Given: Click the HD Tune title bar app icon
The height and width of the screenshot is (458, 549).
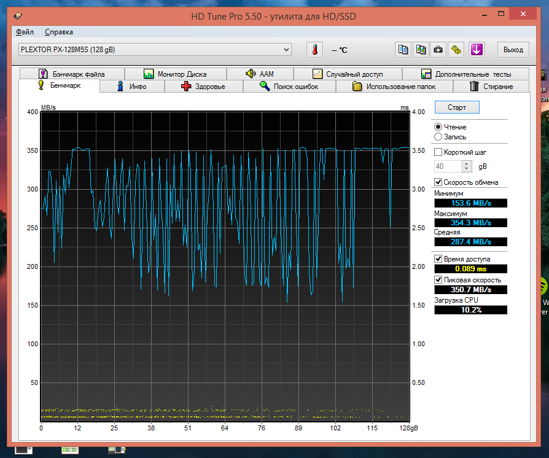Looking at the screenshot, I should [18, 16].
